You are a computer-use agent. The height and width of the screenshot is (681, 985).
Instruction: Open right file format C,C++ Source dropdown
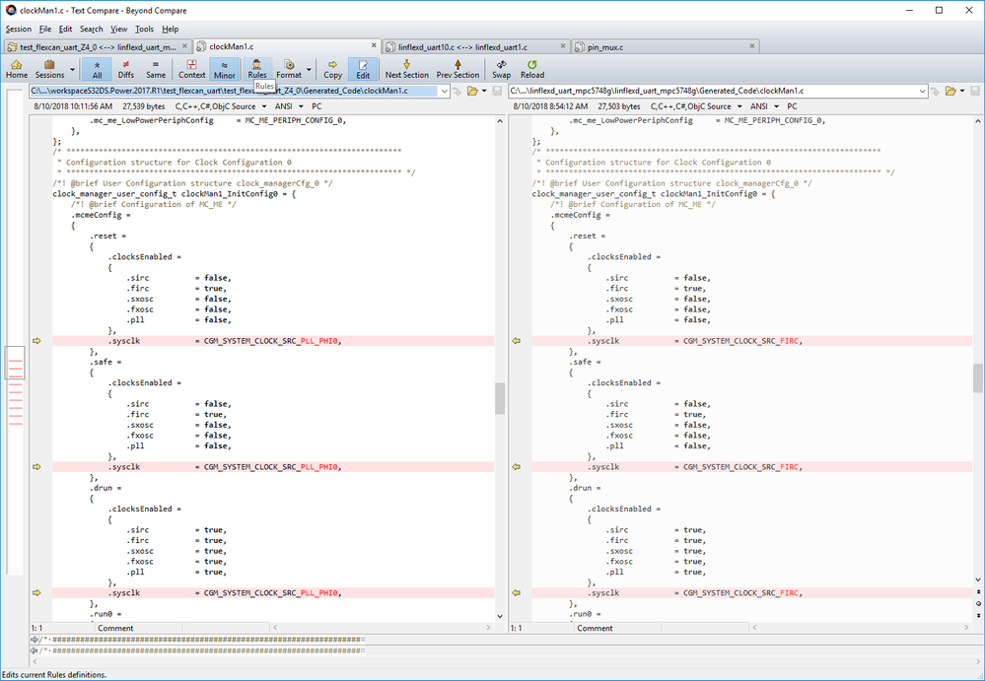pyautogui.click(x=696, y=106)
